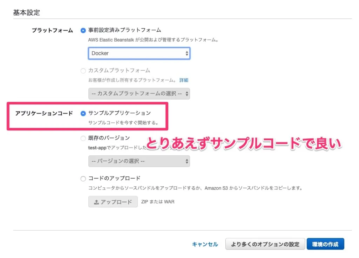This screenshot has width=359, height=258.
Task: Click the アップロード button
Action: click(x=113, y=202)
